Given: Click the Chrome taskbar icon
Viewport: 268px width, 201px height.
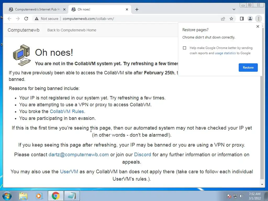Looking at the screenshot, I should coord(56,196).
